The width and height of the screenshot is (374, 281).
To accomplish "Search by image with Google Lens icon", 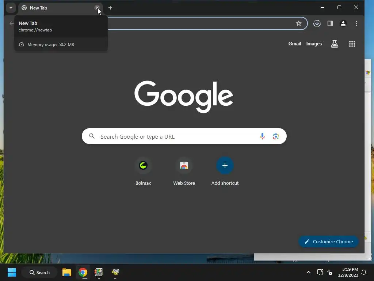I will [x=276, y=136].
